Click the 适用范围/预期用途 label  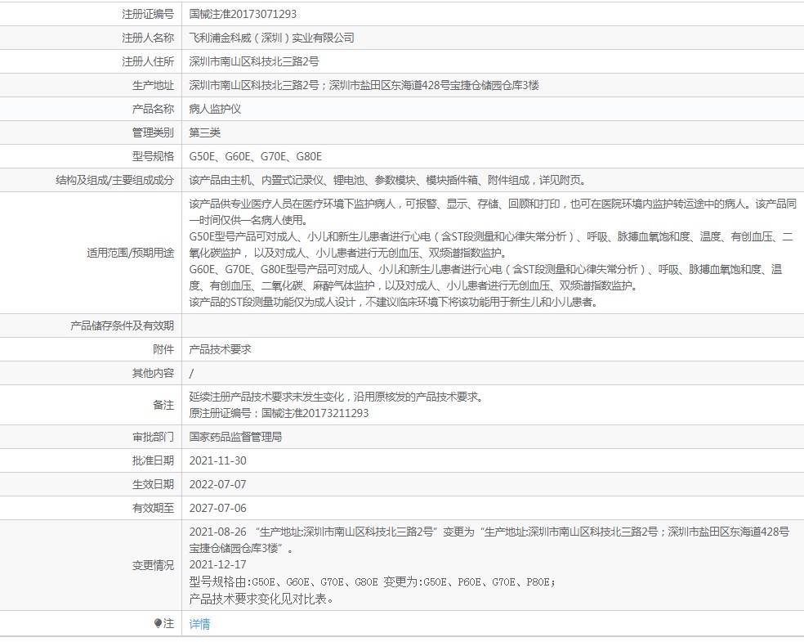click(130, 253)
